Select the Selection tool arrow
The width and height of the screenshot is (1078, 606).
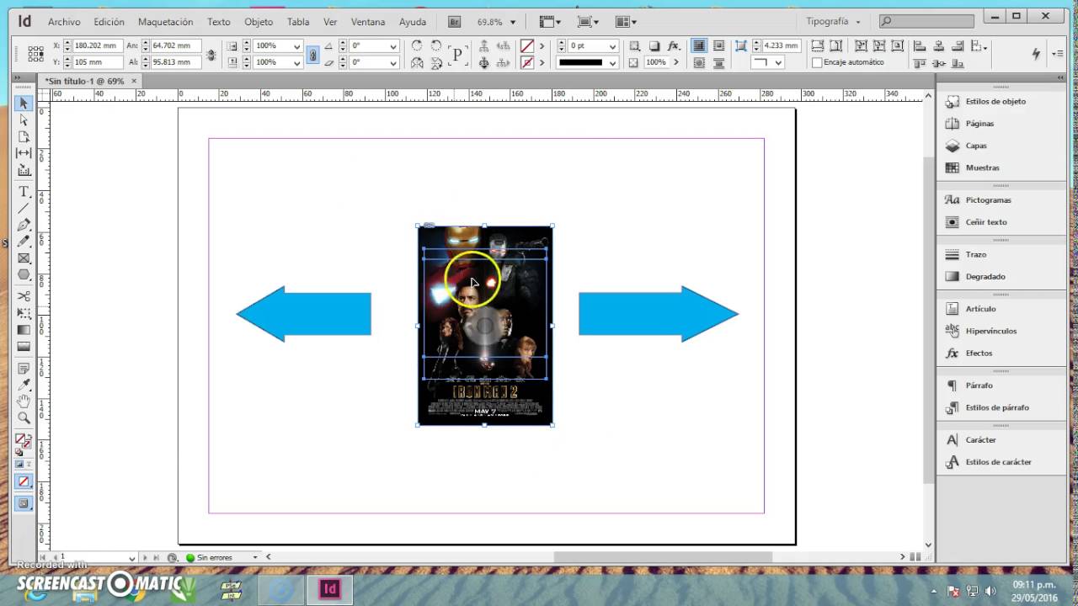[x=24, y=104]
